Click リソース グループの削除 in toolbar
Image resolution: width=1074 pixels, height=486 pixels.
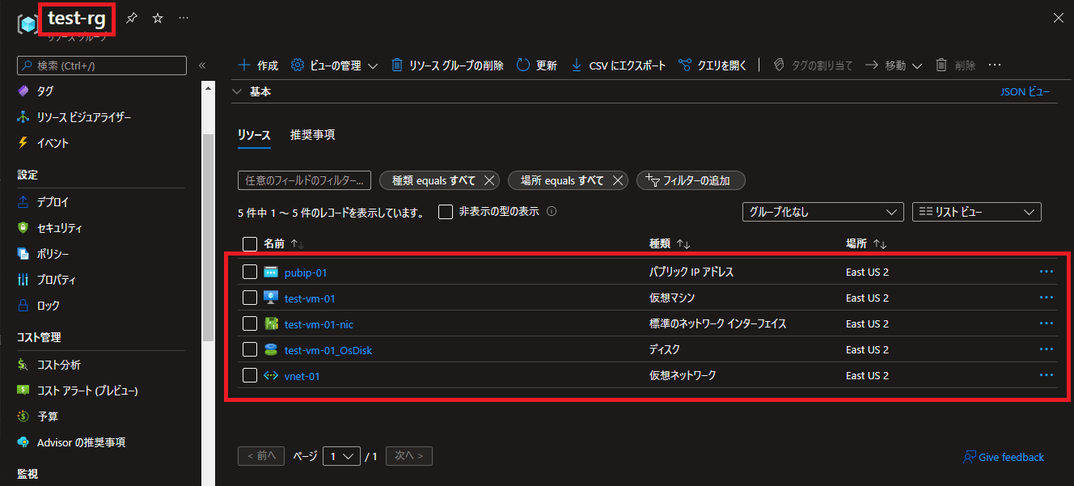coord(447,66)
